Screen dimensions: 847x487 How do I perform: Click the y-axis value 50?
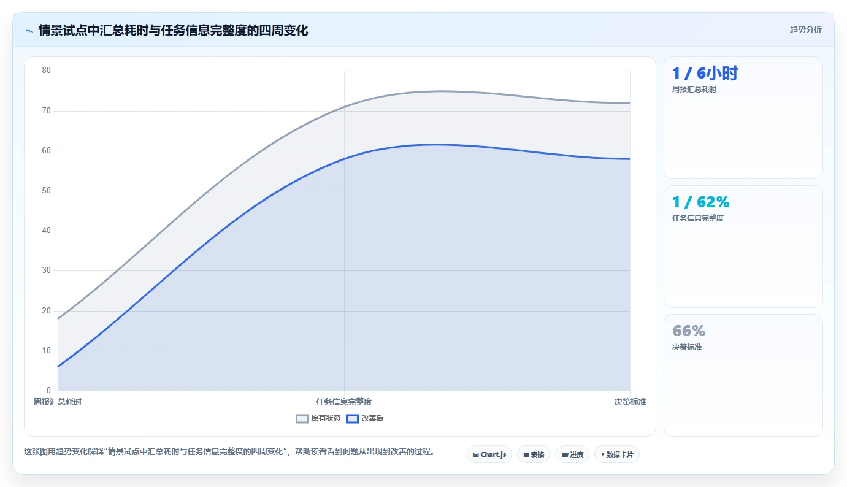tap(47, 191)
